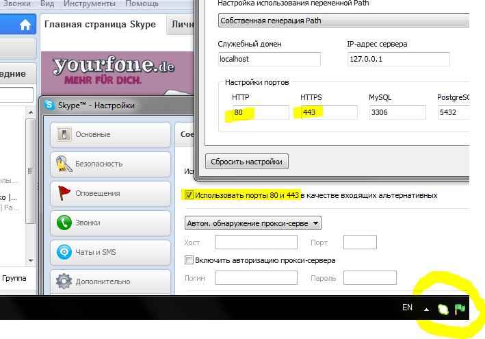Enable proxy server authorization checkbox
Screen dimensions: 485x339
pos(189,260)
